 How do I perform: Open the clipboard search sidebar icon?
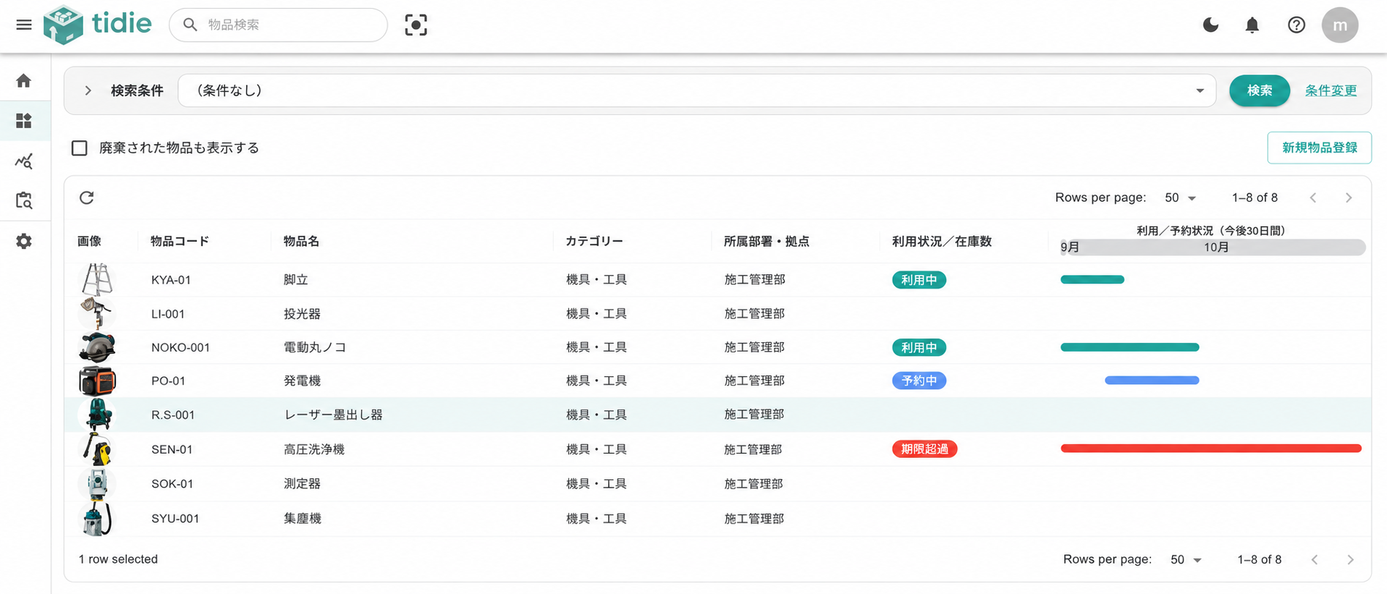[24, 200]
